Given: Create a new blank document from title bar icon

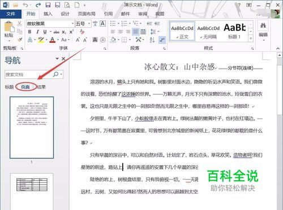Looking at the screenshot, I should [x=77, y=5].
